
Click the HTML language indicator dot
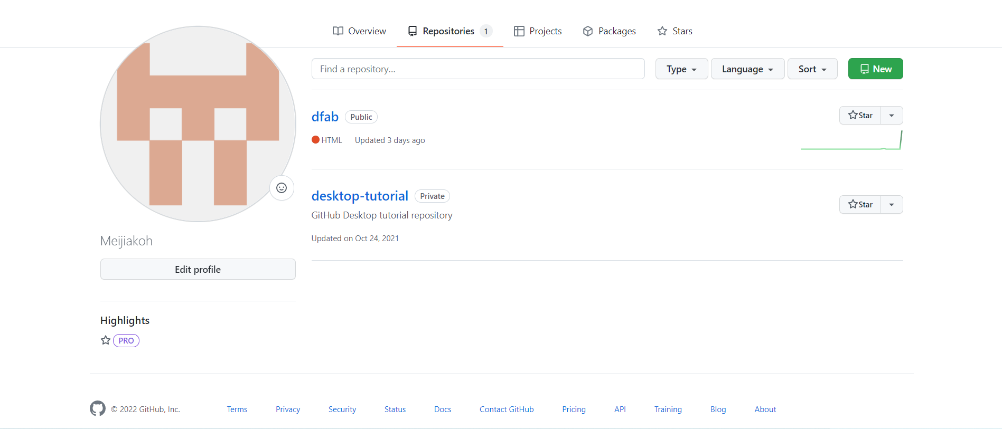click(315, 140)
